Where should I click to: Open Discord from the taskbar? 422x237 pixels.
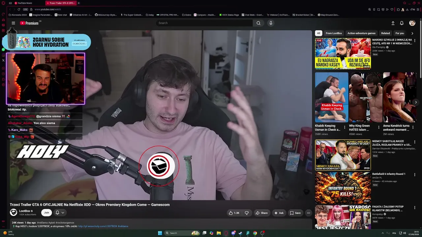pos(233,233)
